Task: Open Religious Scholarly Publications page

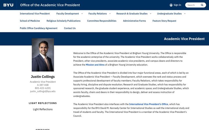Action: 64,21
